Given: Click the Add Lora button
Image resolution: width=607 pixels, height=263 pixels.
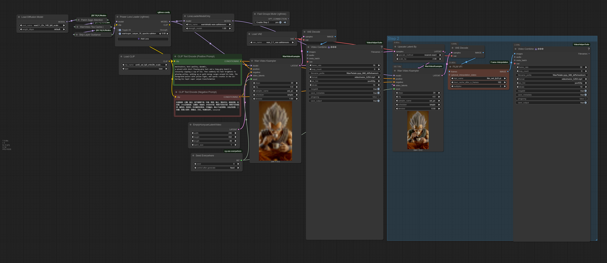Looking at the screenshot, I should [143, 39].
